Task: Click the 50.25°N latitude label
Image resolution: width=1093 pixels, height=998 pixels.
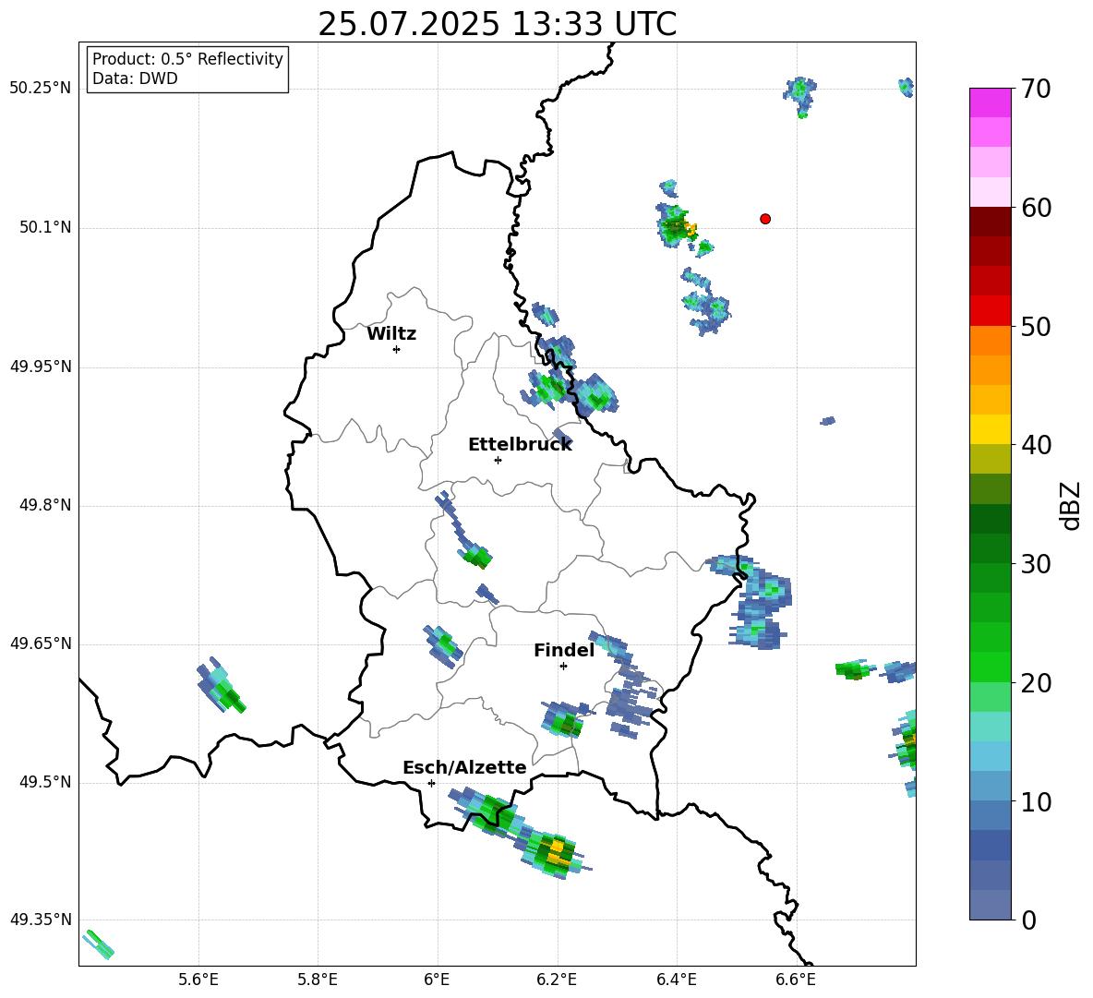Action: coord(41,89)
